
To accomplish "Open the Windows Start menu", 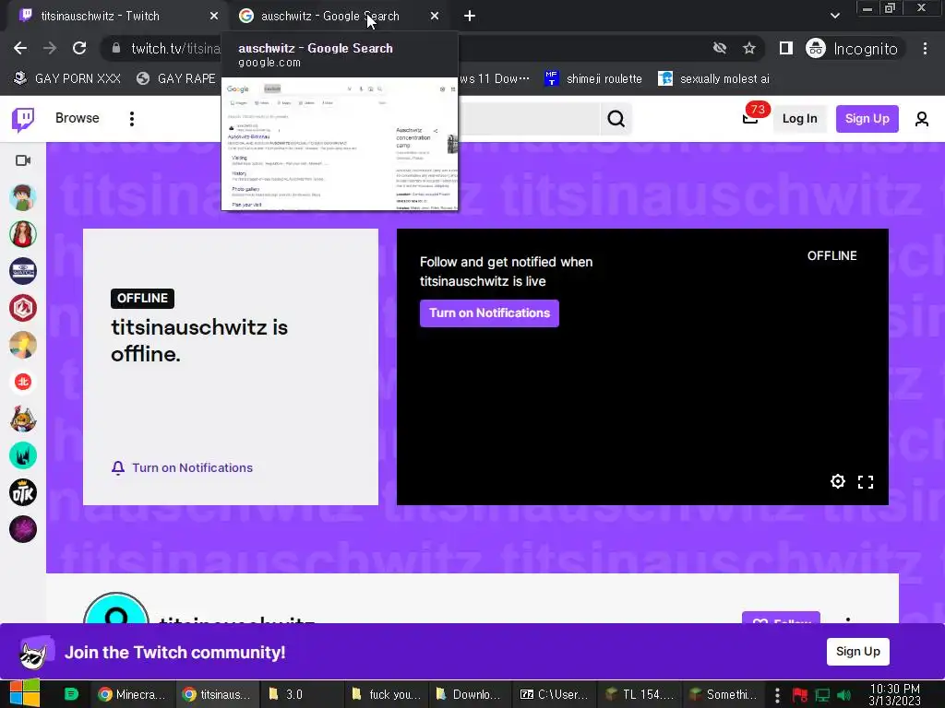I will [x=25, y=693].
